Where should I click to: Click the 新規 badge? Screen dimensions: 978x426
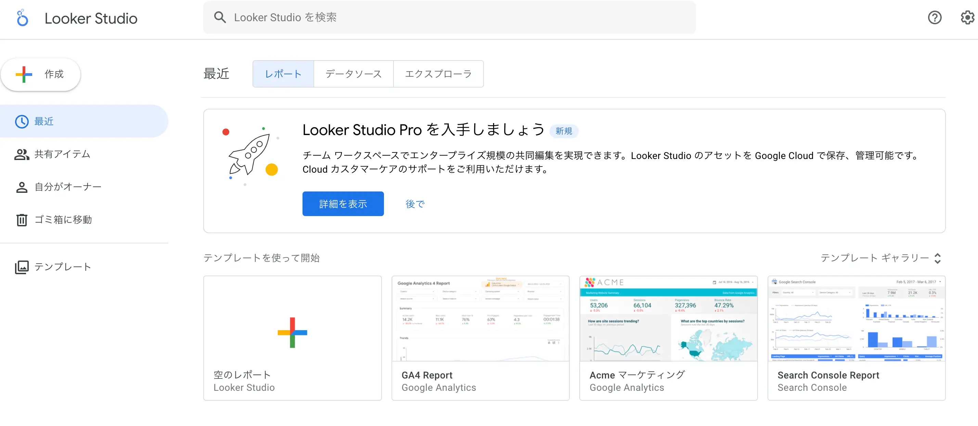563,131
